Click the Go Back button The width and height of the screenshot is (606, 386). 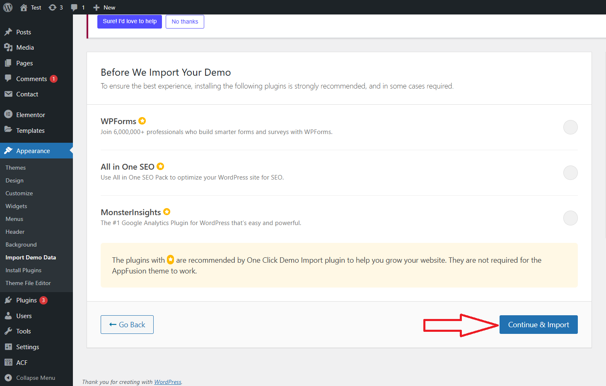[127, 325]
